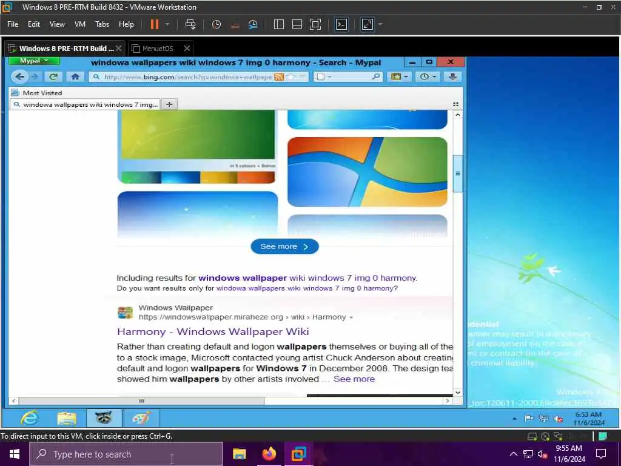Toggle VMware console view
This screenshot has height=466, width=621.
point(341,24)
